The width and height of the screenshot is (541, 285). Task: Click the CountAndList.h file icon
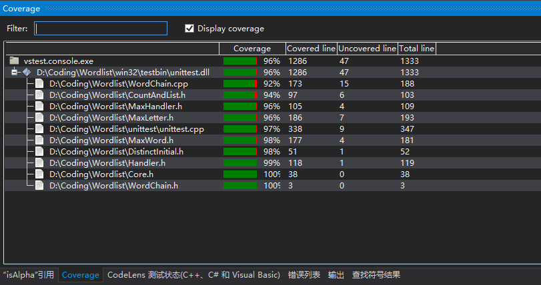click(39, 95)
